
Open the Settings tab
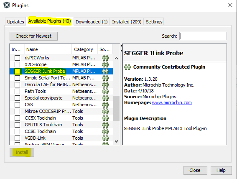pos(154,22)
